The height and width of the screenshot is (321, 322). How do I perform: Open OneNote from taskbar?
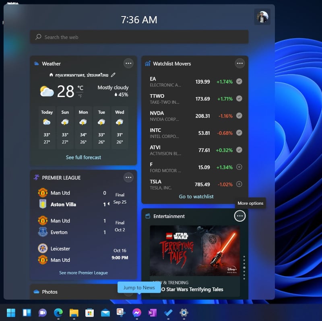click(x=153, y=313)
